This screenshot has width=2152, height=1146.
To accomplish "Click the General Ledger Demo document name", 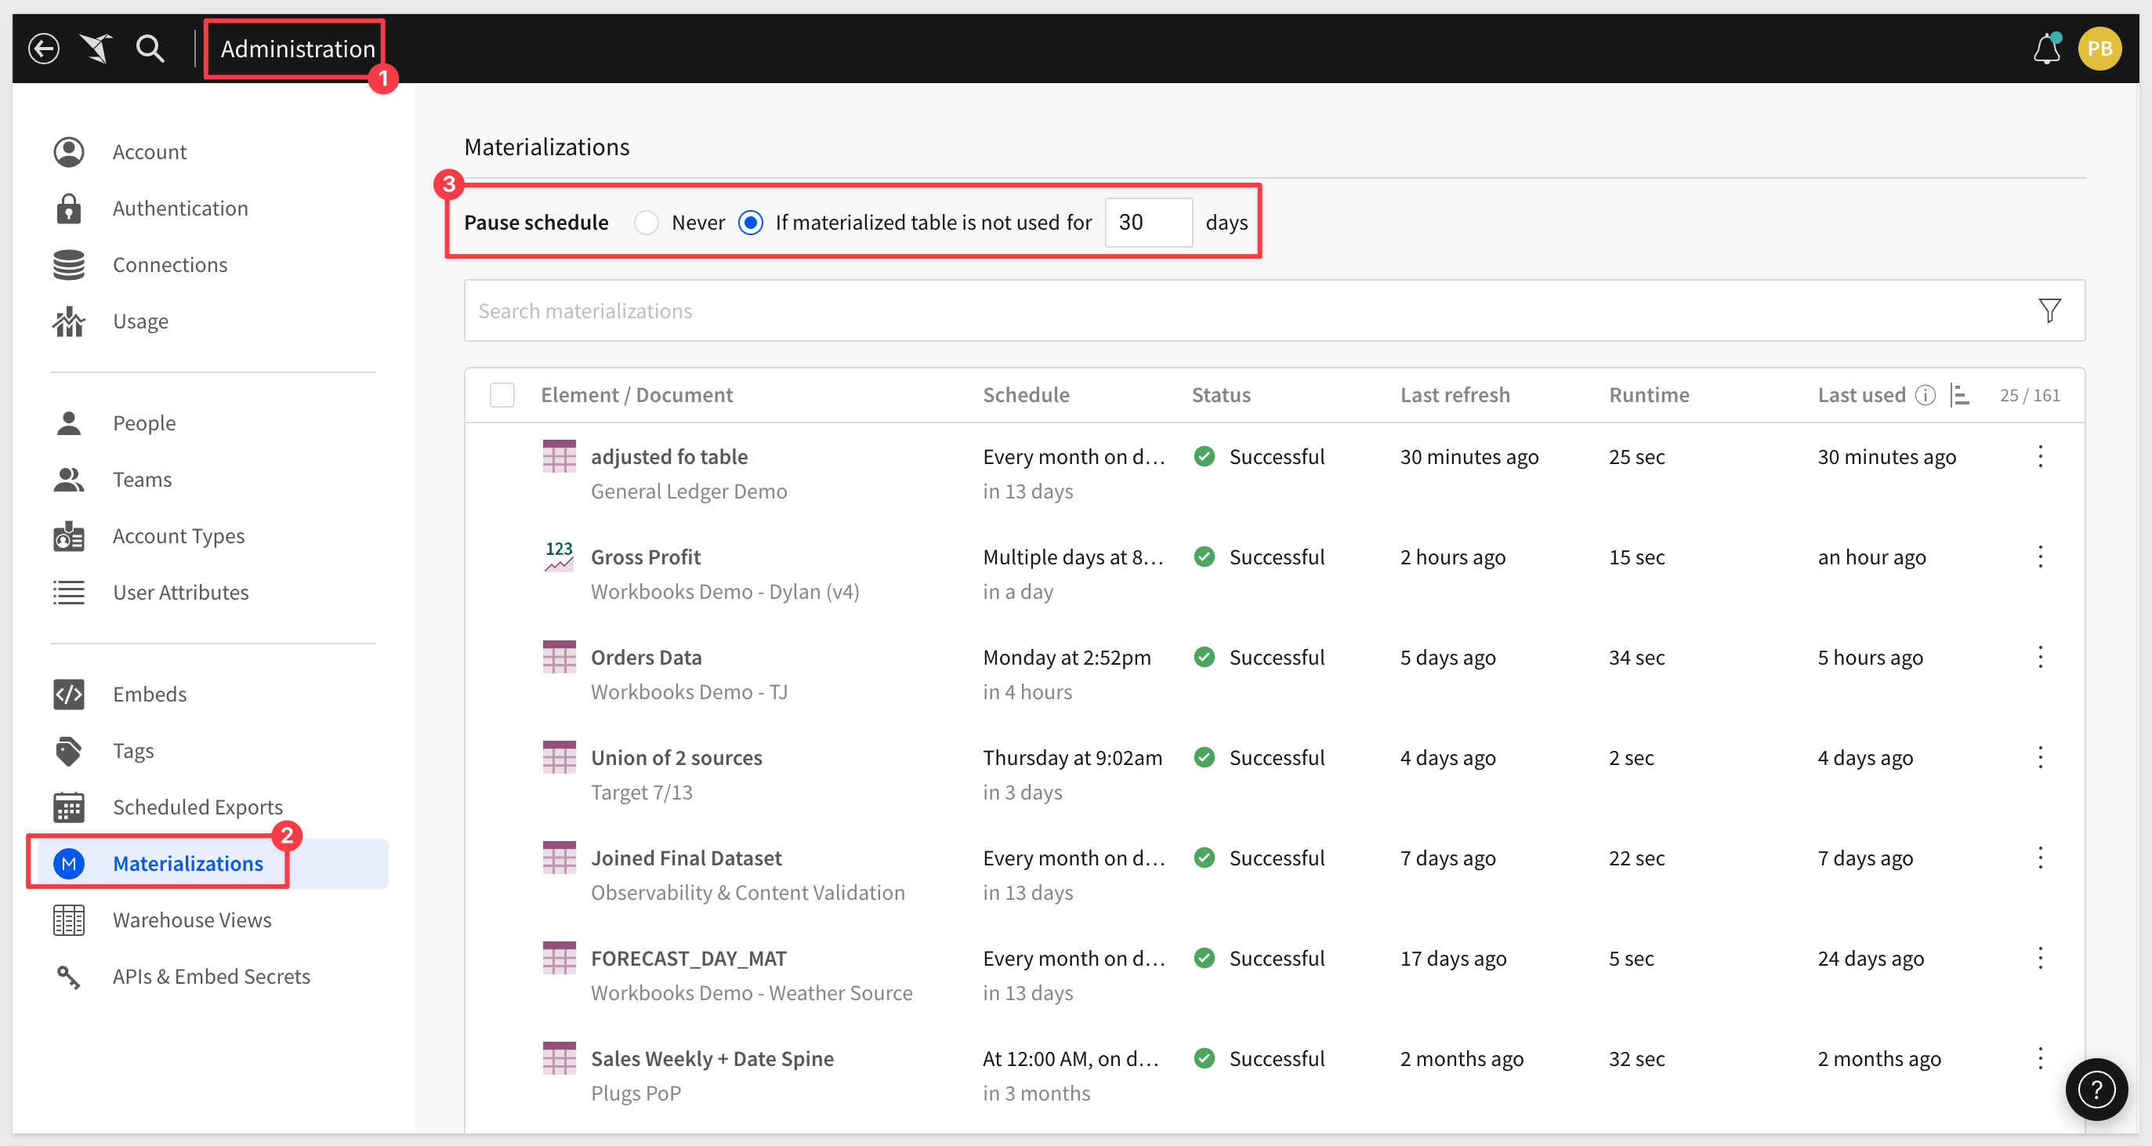I will coord(688,491).
